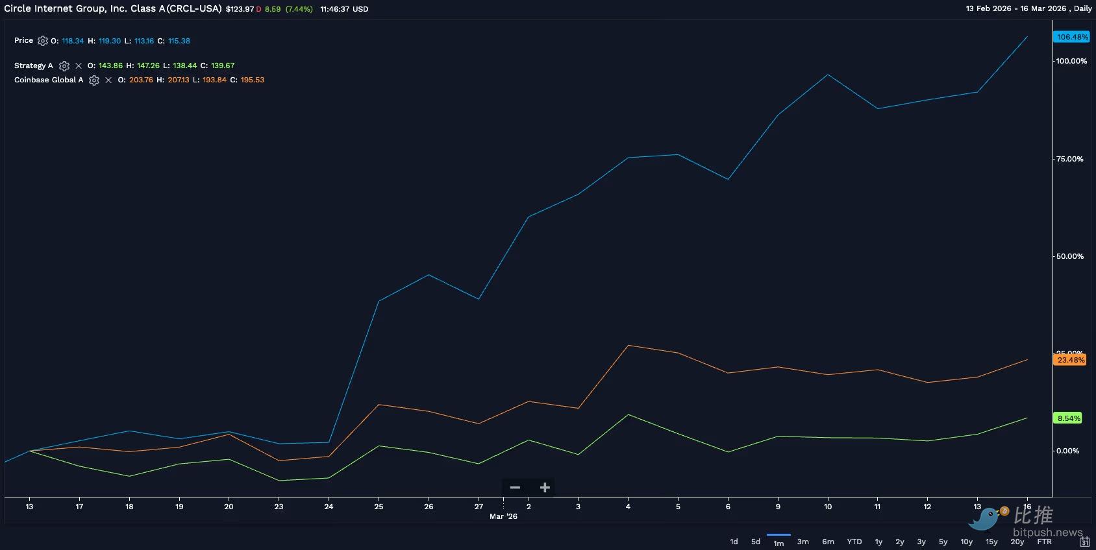
Task: Remove Strategy A comparison with X
Action: (79, 66)
